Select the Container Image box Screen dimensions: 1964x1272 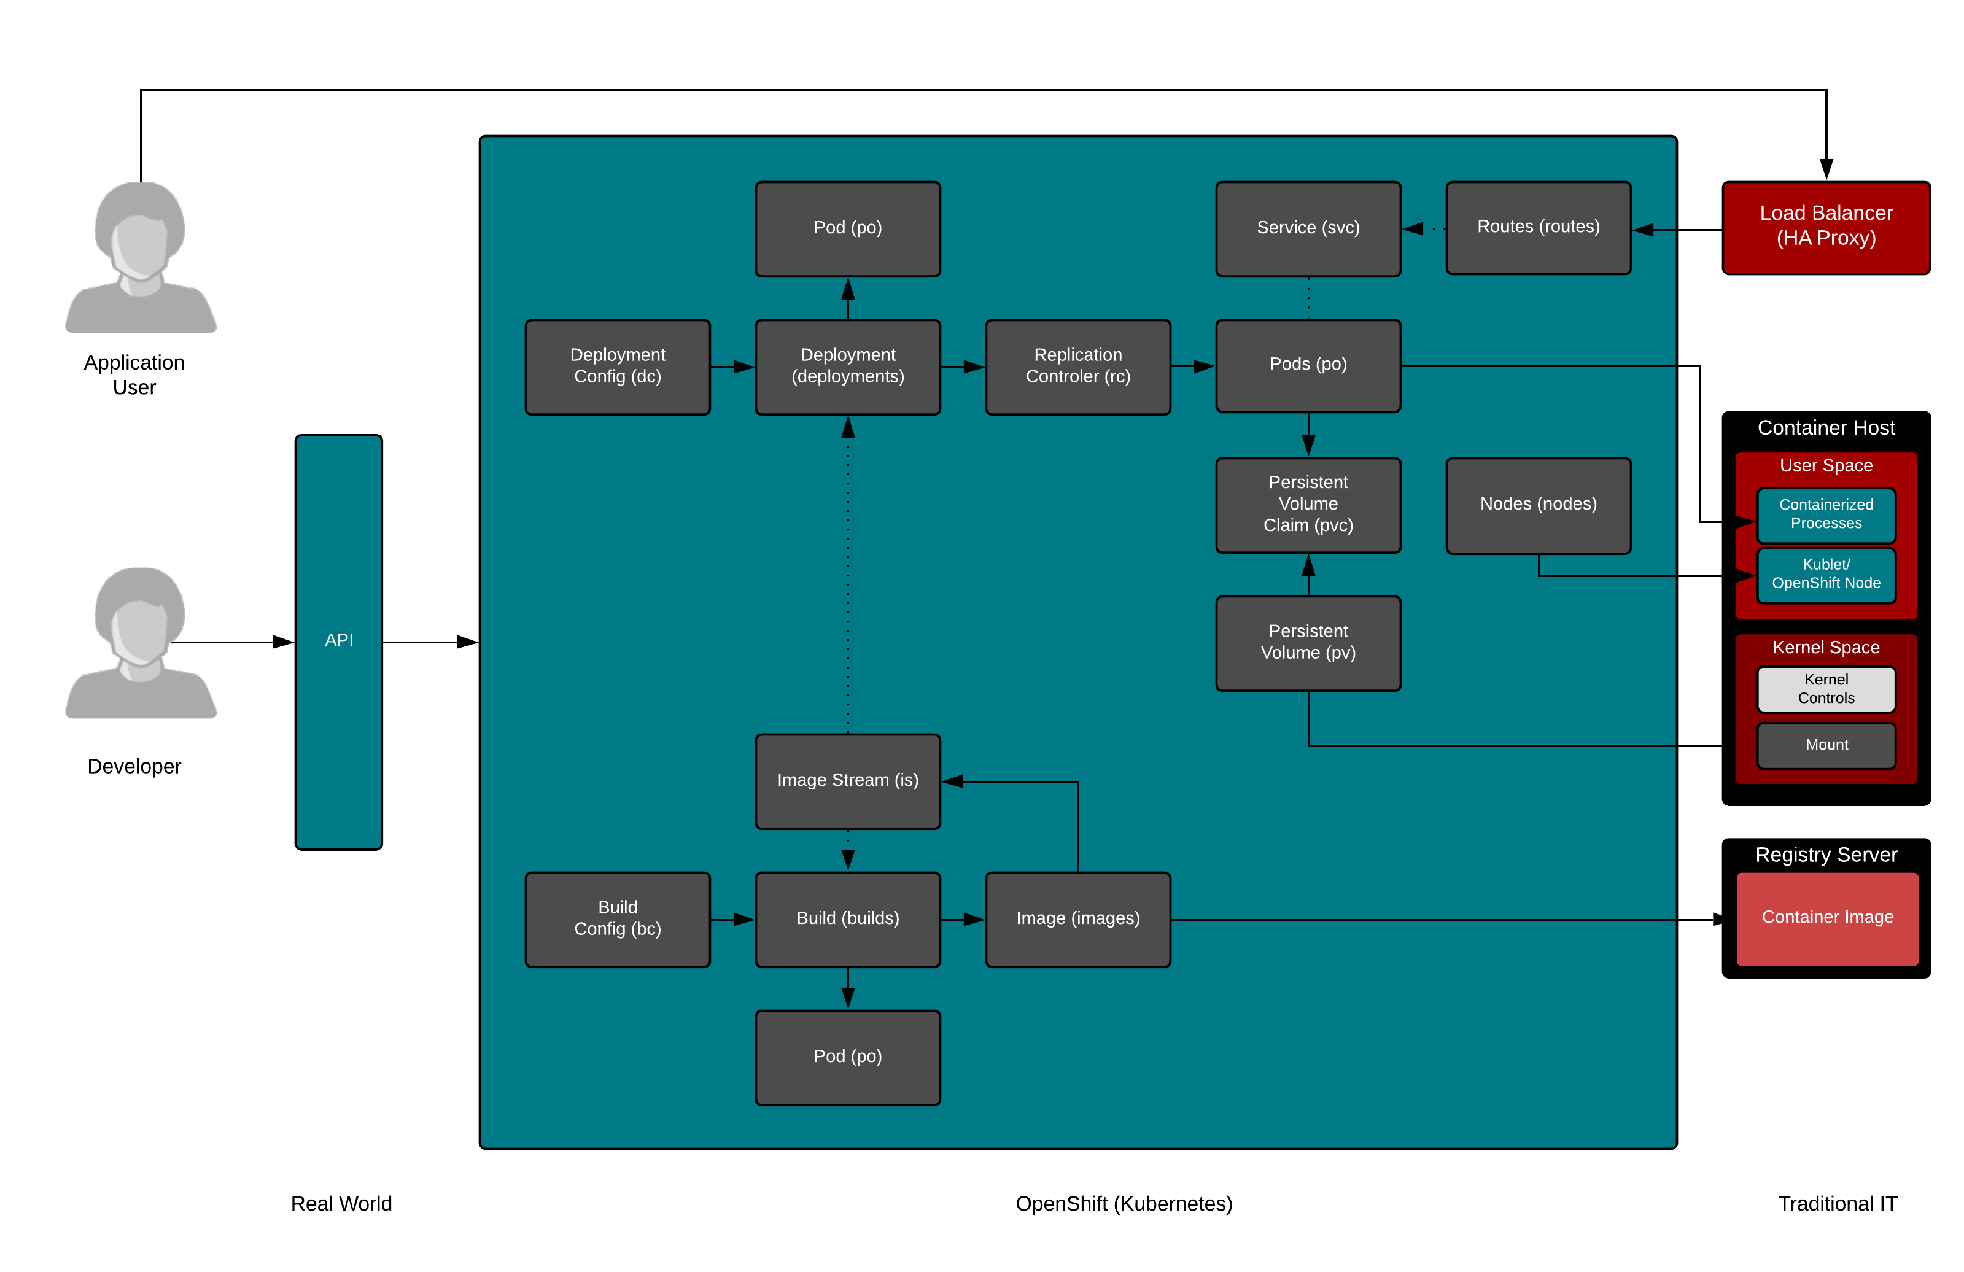1828,918
